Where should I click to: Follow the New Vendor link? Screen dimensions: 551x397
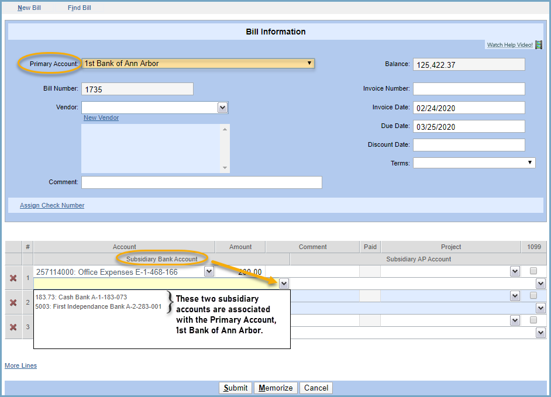(x=101, y=118)
